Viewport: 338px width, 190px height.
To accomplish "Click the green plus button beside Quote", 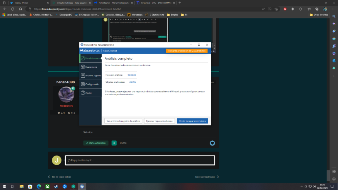I will click(x=114, y=143).
